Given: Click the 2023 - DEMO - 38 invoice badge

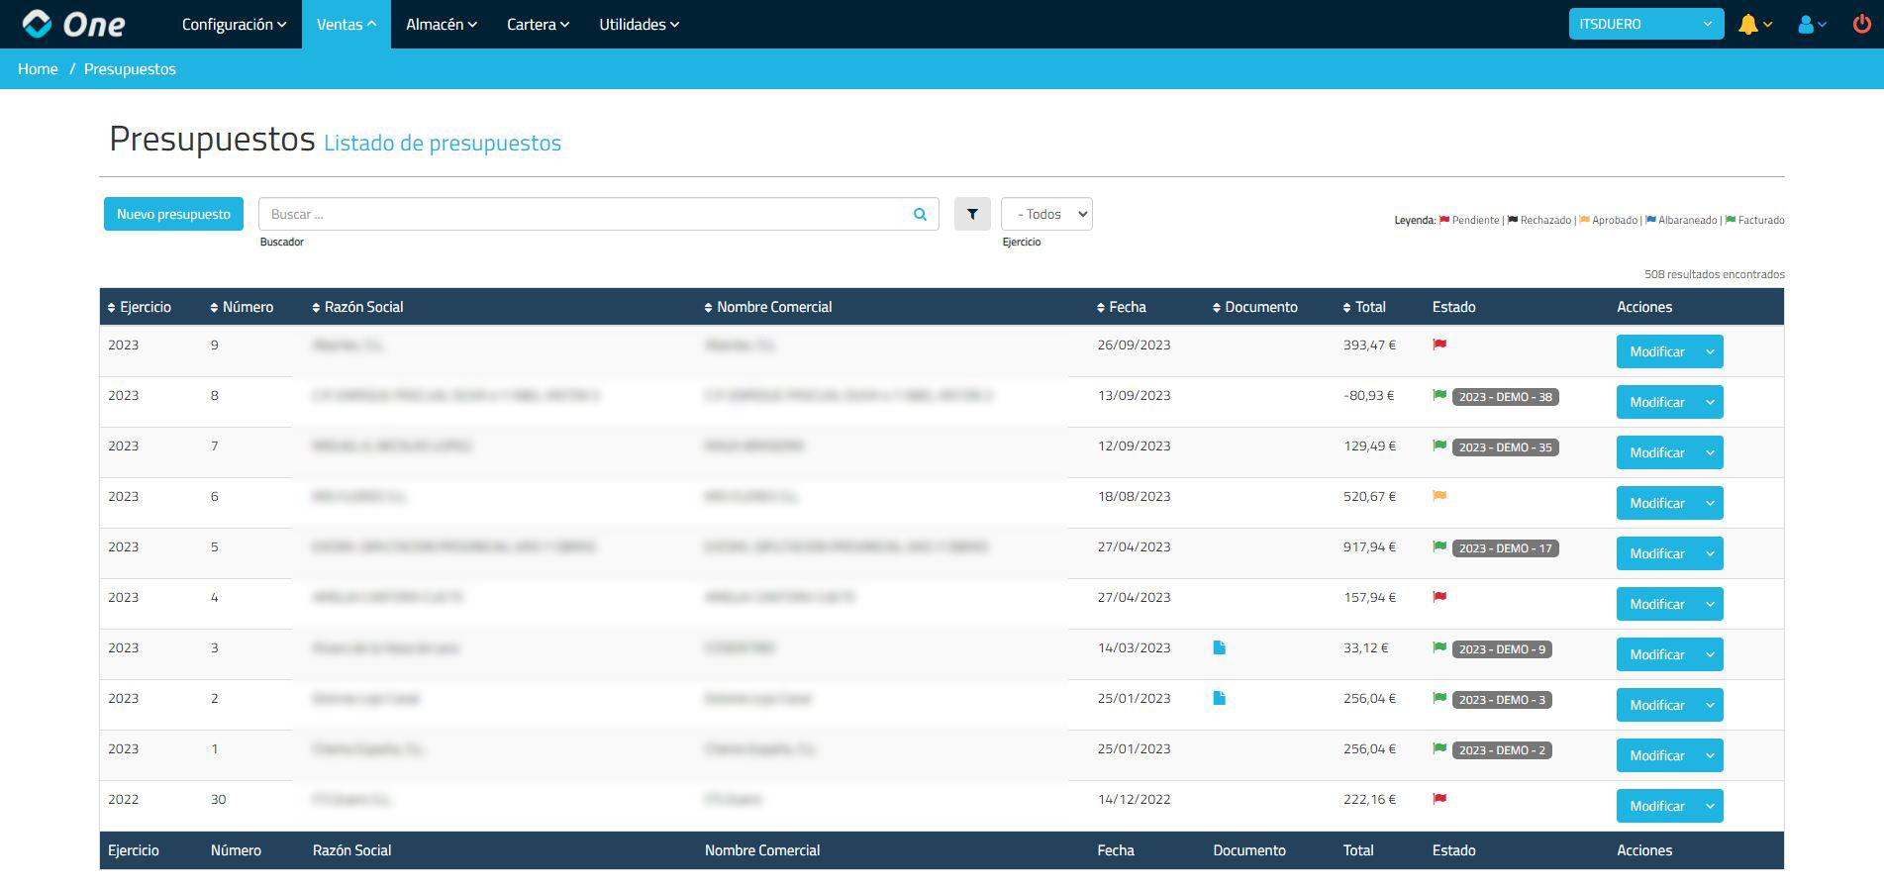Looking at the screenshot, I should tap(1505, 397).
